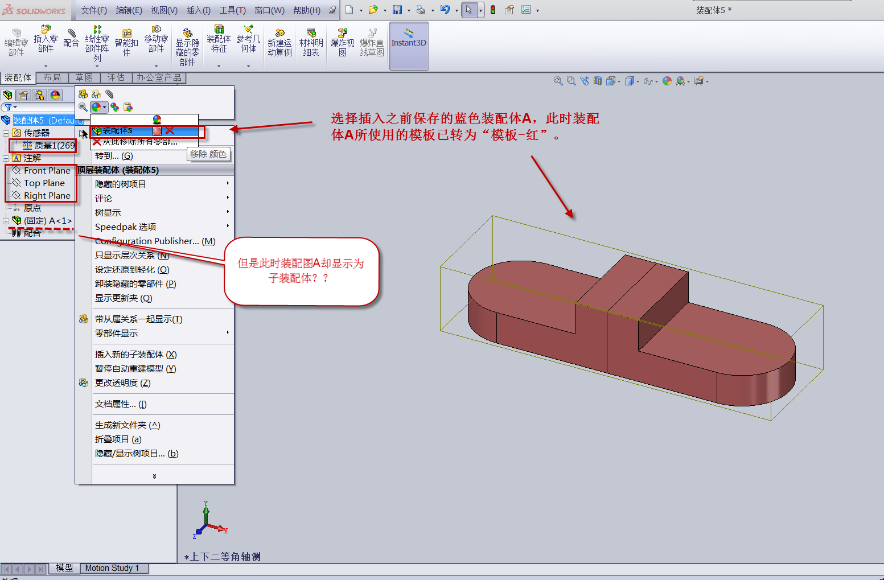The image size is (884, 580).
Task: Expand context menu with the double chevron
Action: 154,476
